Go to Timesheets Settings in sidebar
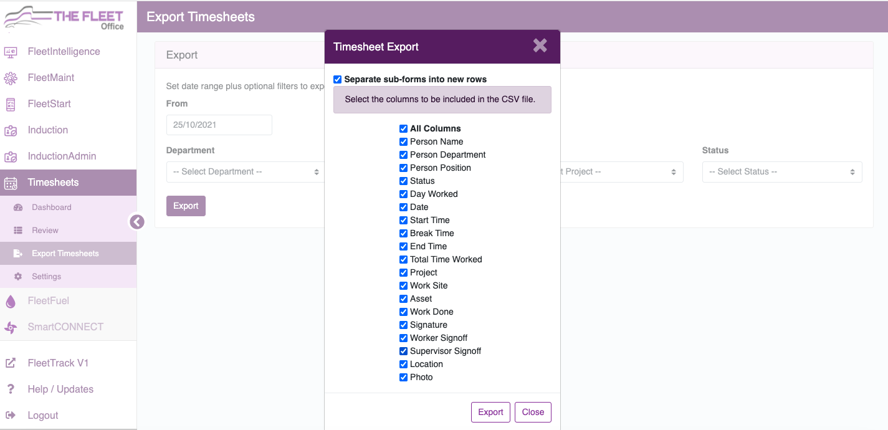888x430 pixels. 47,277
